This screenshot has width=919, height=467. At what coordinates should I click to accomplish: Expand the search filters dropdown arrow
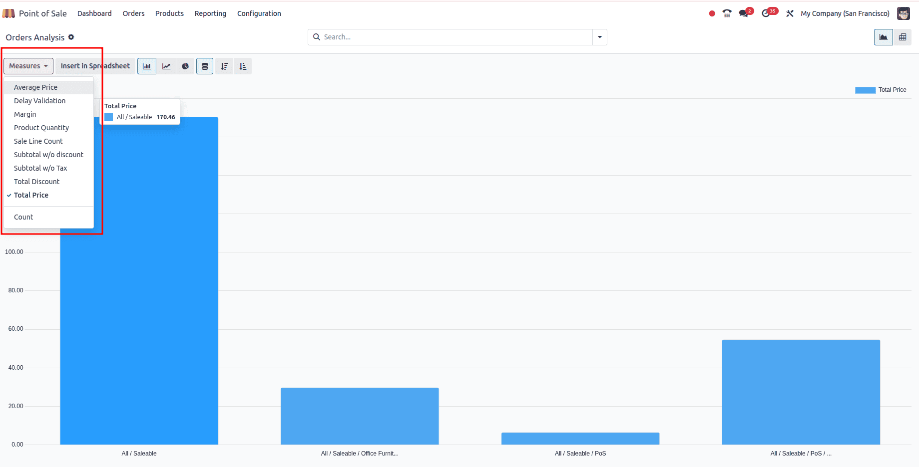pos(599,37)
